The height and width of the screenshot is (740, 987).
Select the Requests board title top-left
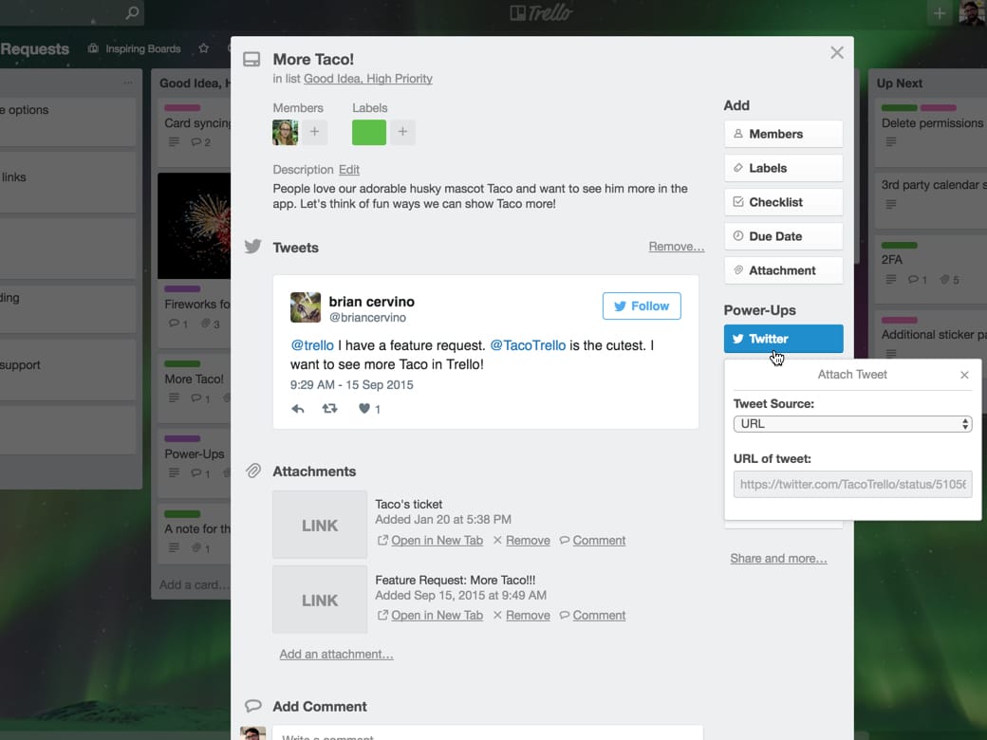34,49
